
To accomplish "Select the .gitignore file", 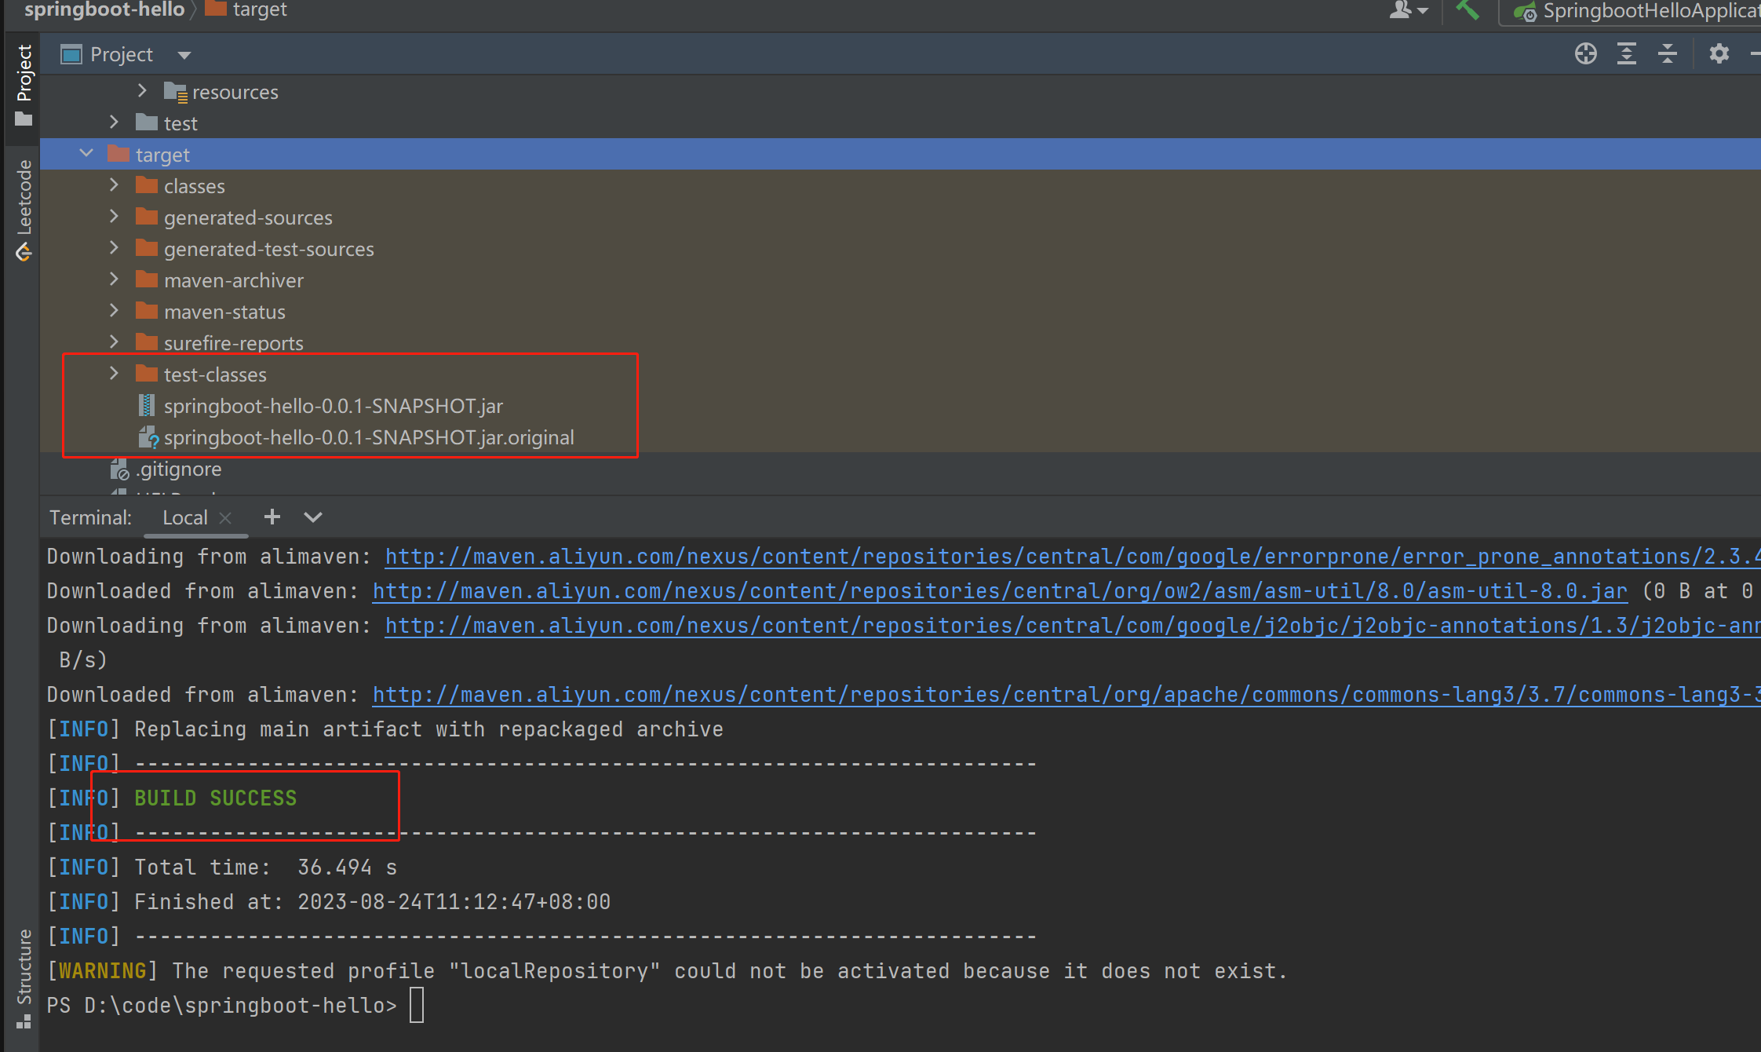I will click(x=178, y=469).
